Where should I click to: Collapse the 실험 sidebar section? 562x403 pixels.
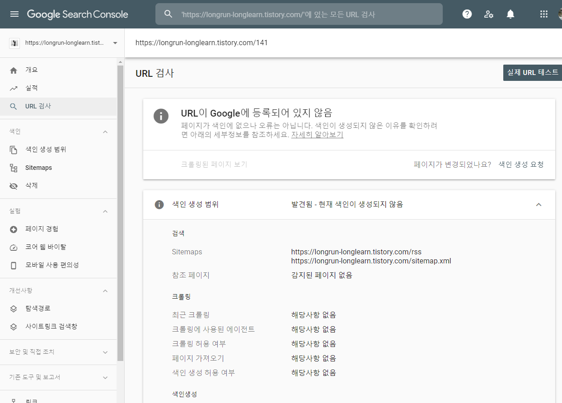tap(105, 211)
